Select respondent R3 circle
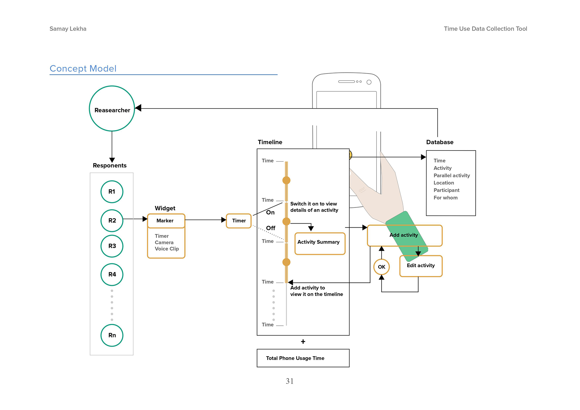Viewport: 580px width, 410px height. click(112, 246)
